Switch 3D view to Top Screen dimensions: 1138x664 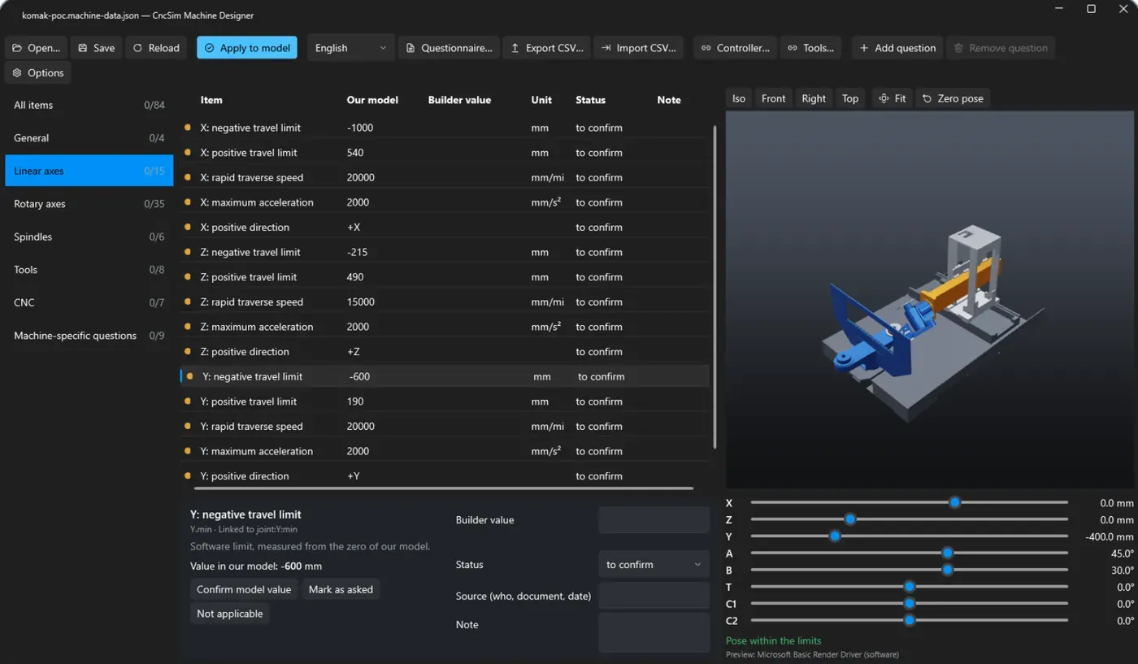click(850, 98)
